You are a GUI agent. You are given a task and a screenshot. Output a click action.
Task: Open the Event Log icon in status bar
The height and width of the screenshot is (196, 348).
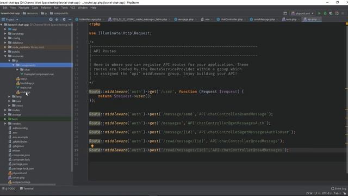pyautogui.click(x=333, y=188)
